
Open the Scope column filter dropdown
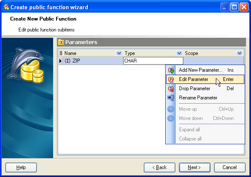pyautogui.click(x=239, y=53)
